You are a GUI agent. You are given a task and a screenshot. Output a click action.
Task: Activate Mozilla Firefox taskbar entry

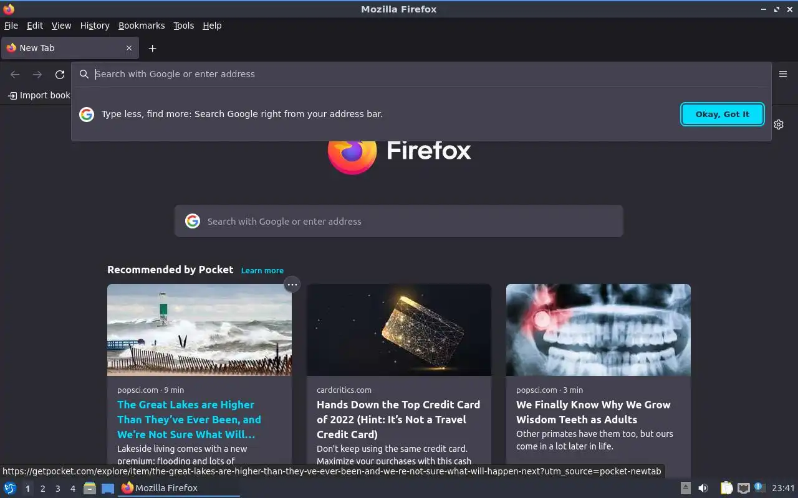coord(179,488)
